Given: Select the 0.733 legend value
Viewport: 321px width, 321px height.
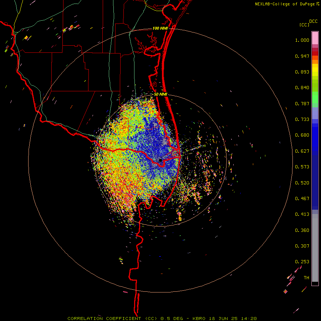Looking at the screenshot, I should pyautogui.click(x=302, y=119).
